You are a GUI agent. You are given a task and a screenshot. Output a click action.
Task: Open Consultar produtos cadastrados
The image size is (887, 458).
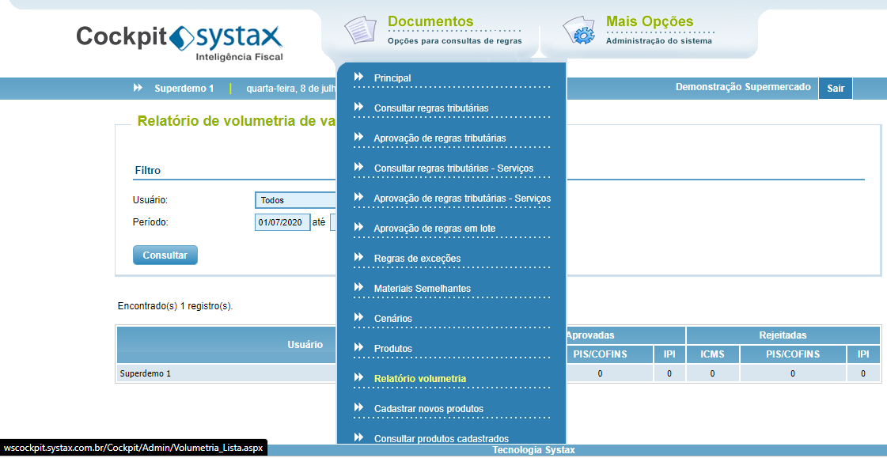click(x=442, y=439)
